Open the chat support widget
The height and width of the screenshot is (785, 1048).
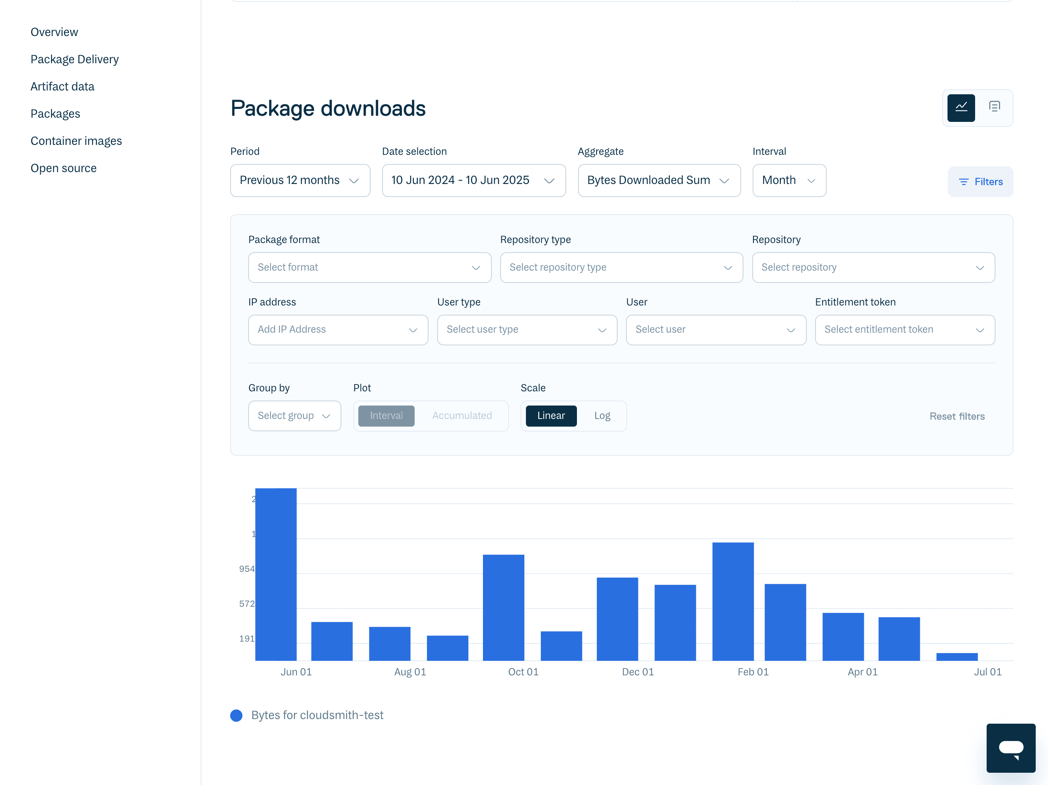coord(1011,748)
